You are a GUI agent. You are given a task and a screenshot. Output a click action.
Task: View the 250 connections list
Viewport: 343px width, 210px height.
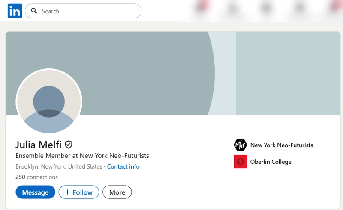[x=36, y=177]
